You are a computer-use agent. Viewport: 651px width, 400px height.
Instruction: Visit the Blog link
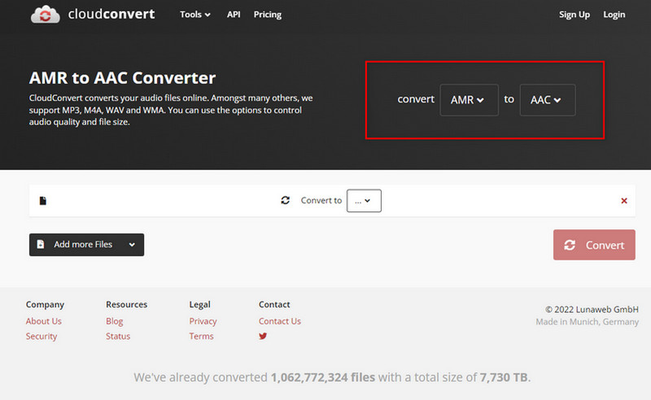click(114, 321)
